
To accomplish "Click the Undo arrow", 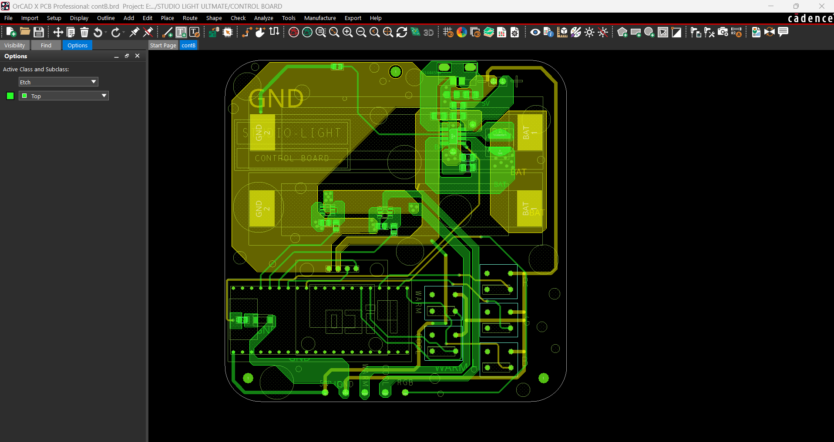I will [98, 32].
